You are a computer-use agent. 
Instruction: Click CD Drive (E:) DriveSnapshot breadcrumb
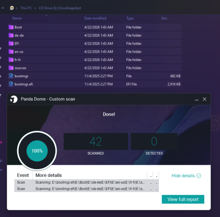coord(60,8)
